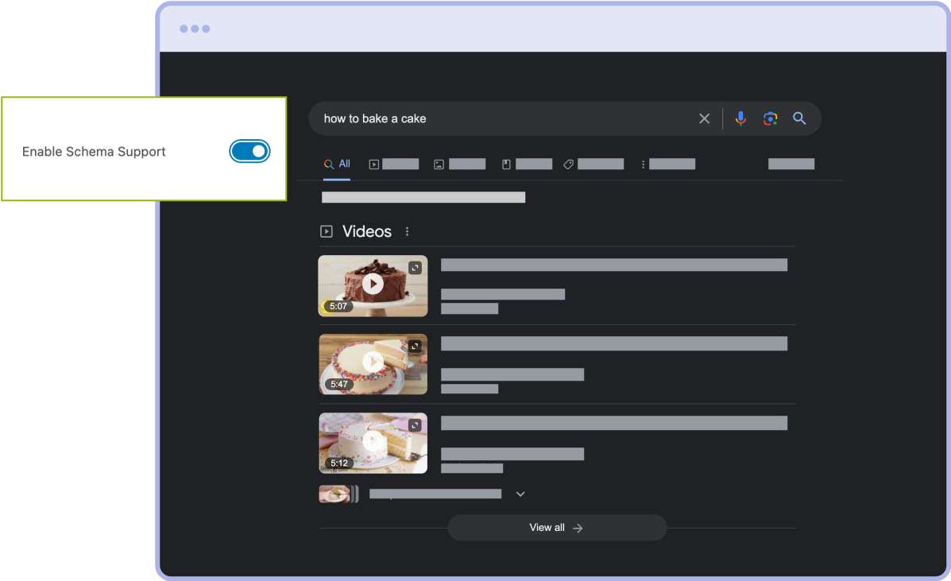Open the Images tab with picture icon
The width and height of the screenshot is (951, 581).
click(460, 165)
